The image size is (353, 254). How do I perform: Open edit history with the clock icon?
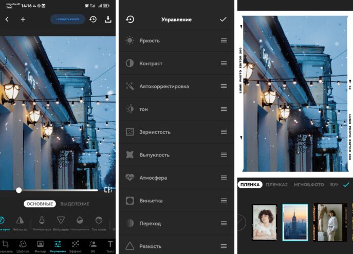click(93, 19)
